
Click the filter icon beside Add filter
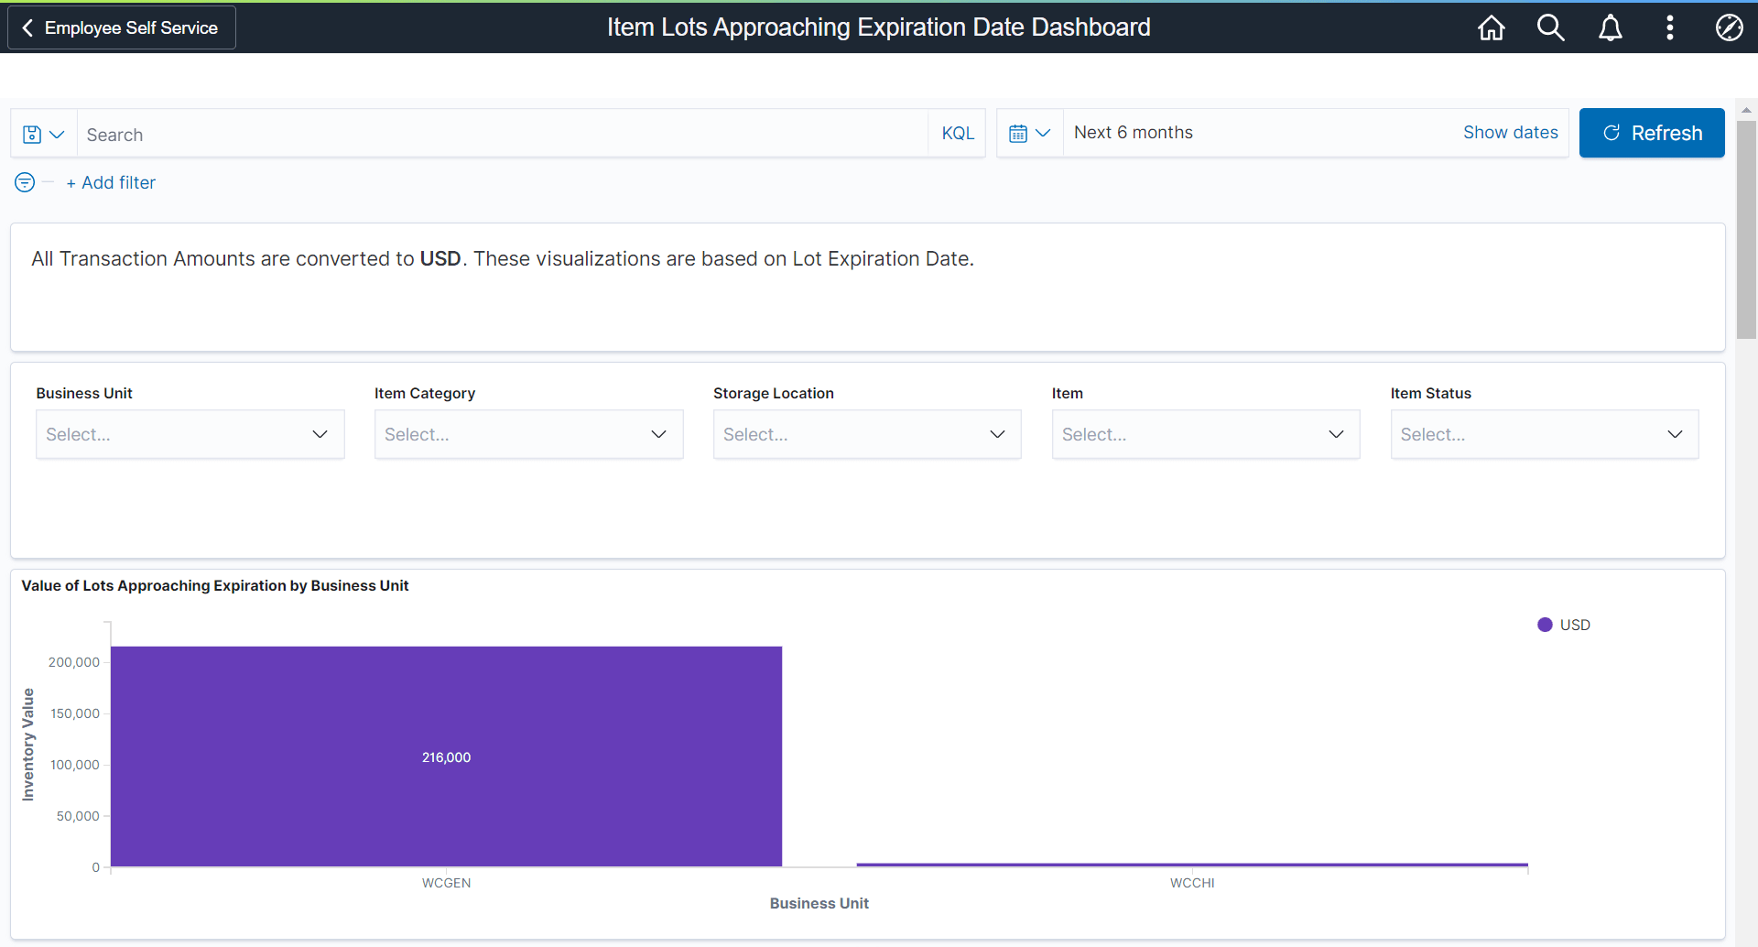pos(23,182)
